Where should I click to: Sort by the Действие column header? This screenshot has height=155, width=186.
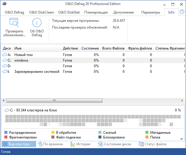[x=70, y=48]
